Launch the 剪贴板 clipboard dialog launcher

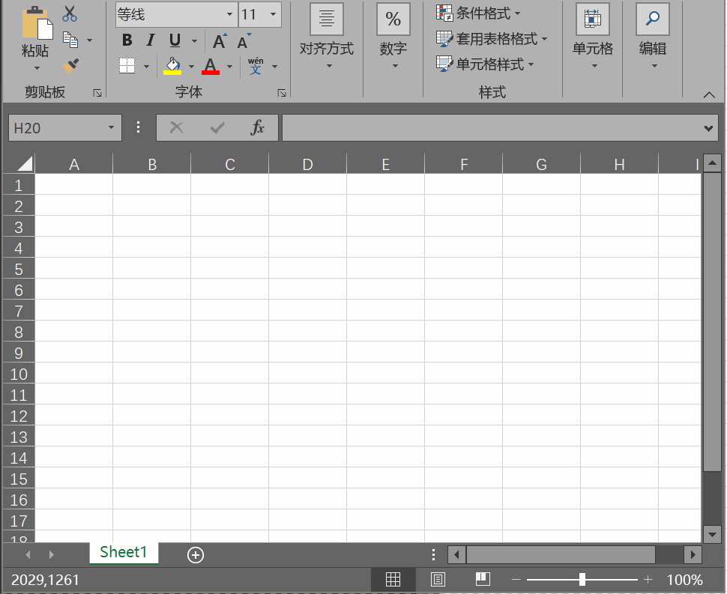(x=97, y=93)
